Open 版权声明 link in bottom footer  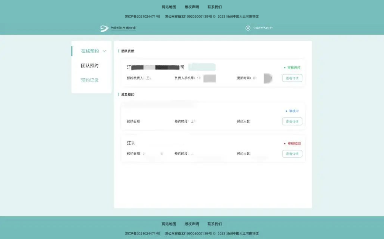(x=192, y=224)
